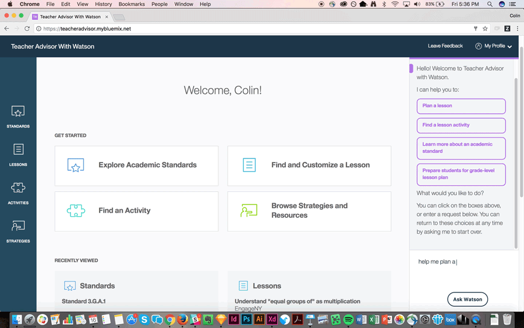Open the Help menu
The image size is (524, 328).
click(205, 4)
